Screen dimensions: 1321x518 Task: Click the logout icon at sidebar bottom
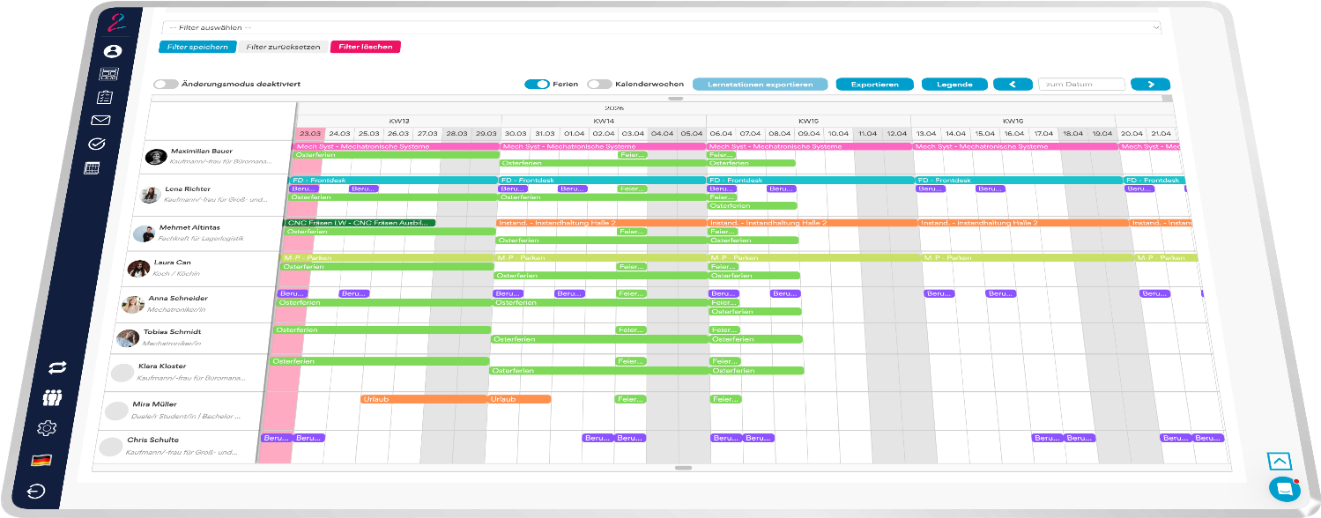pos(37,492)
